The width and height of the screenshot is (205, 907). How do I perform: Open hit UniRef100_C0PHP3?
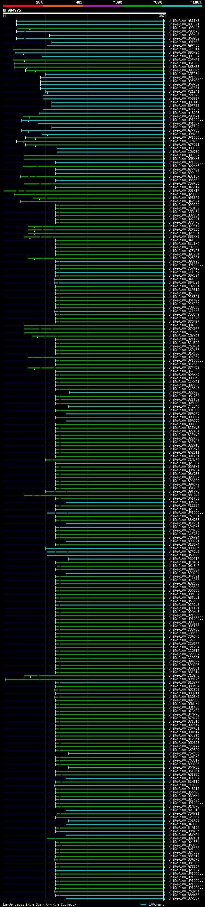pyautogui.click(x=184, y=60)
